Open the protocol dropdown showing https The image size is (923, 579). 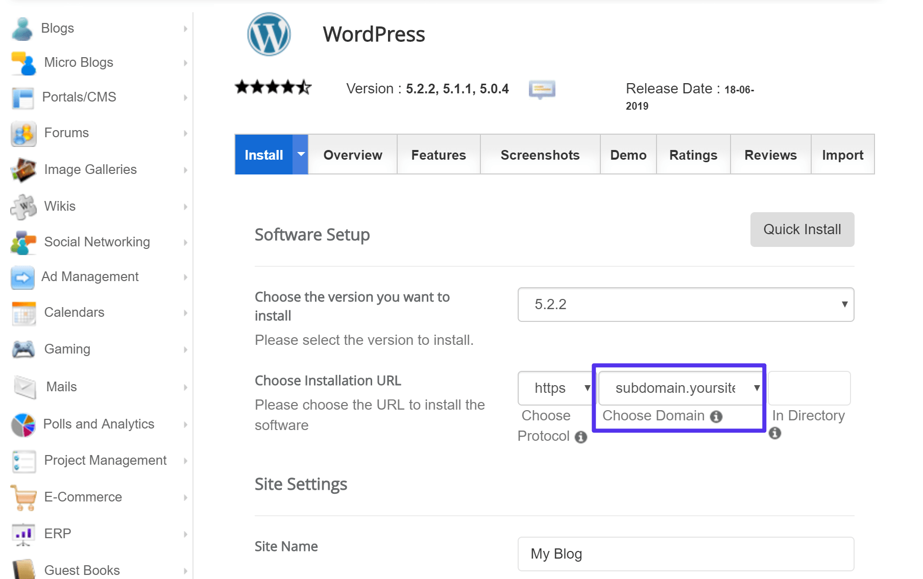555,388
